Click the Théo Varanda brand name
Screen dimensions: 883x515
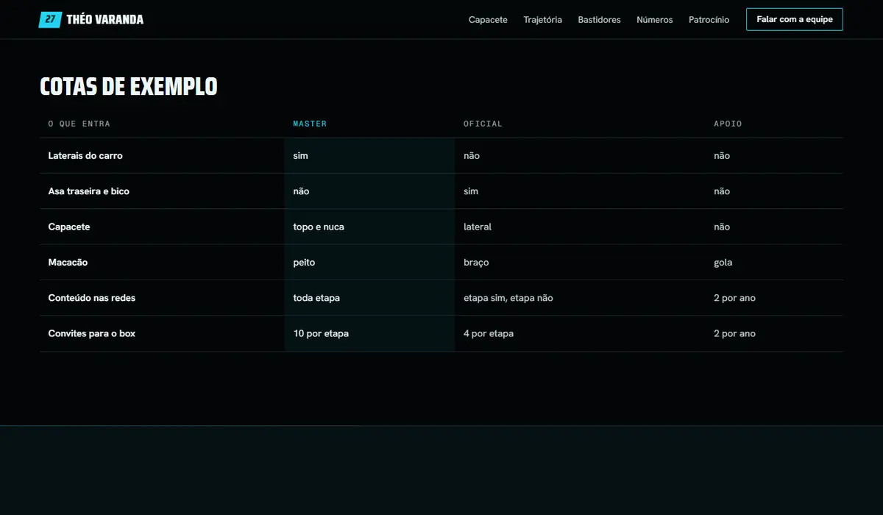105,20
